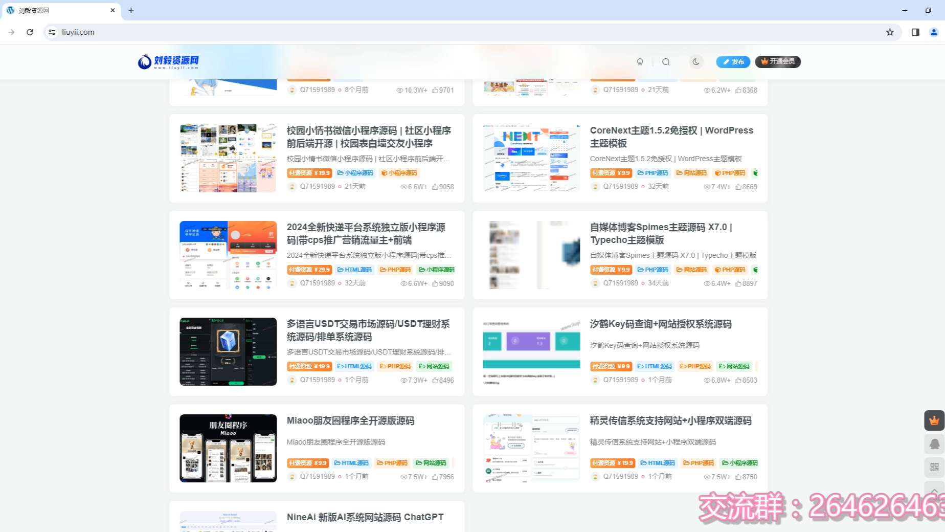Click 付费资源 ¥19.9 tag on 校园小情书 card
945x532 pixels.
309,173
